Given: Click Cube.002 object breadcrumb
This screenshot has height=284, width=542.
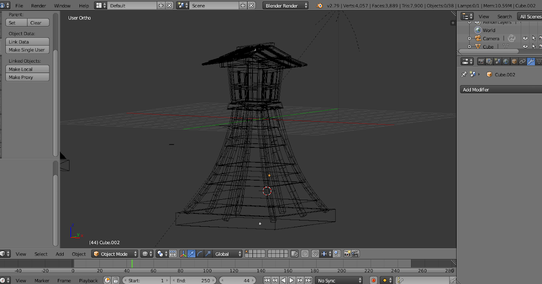Looking at the screenshot, I should coord(500,75).
